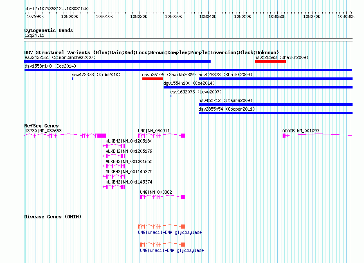364x263 pixels.
Task: Open the ALKBH2|NM_001205180 transcript label
Action: [129, 141]
